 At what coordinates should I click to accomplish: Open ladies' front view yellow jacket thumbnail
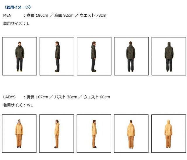(x=19, y=133)
